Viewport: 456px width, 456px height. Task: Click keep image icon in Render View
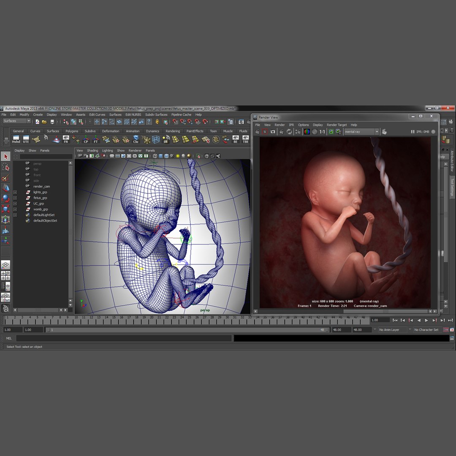click(x=331, y=132)
